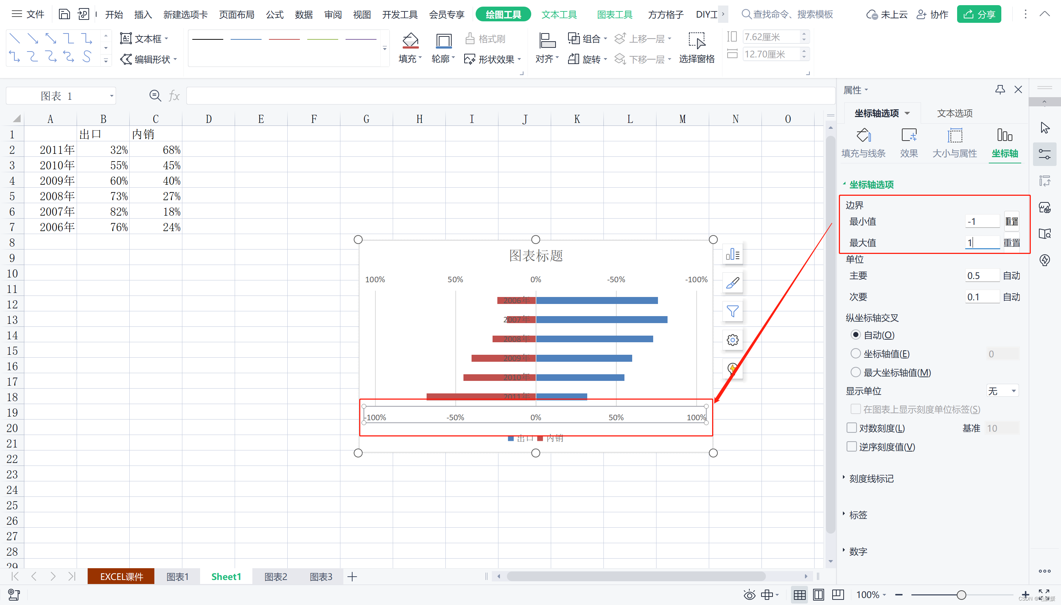Screen dimensions: 1061x605
Task: Open the 文本工具 ribbon tab
Action: pyautogui.click(x=559, y=15)
